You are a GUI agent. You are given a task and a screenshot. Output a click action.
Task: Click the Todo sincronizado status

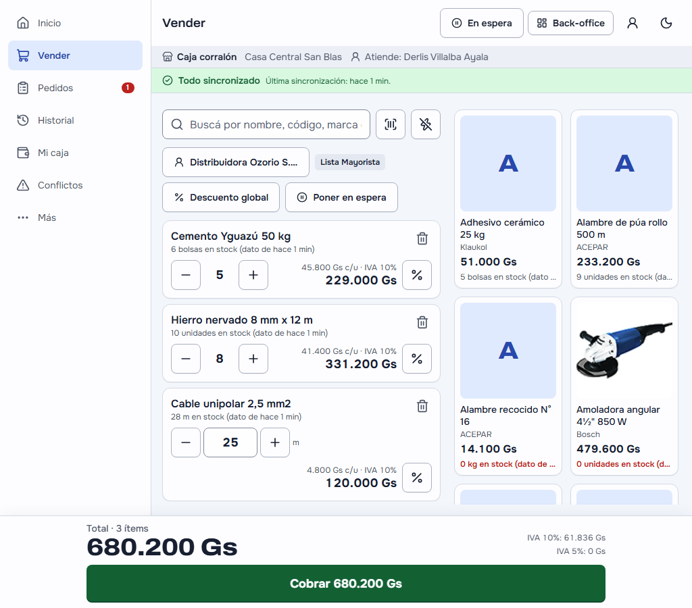(219, 81)
